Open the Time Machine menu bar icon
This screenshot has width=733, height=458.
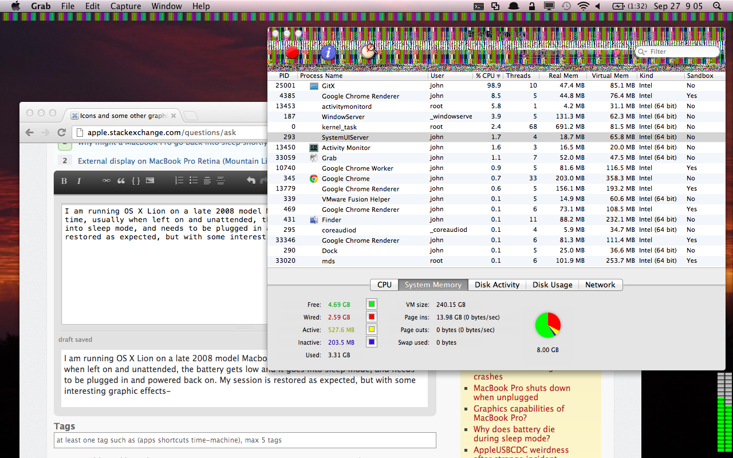[x=566, y=6]
